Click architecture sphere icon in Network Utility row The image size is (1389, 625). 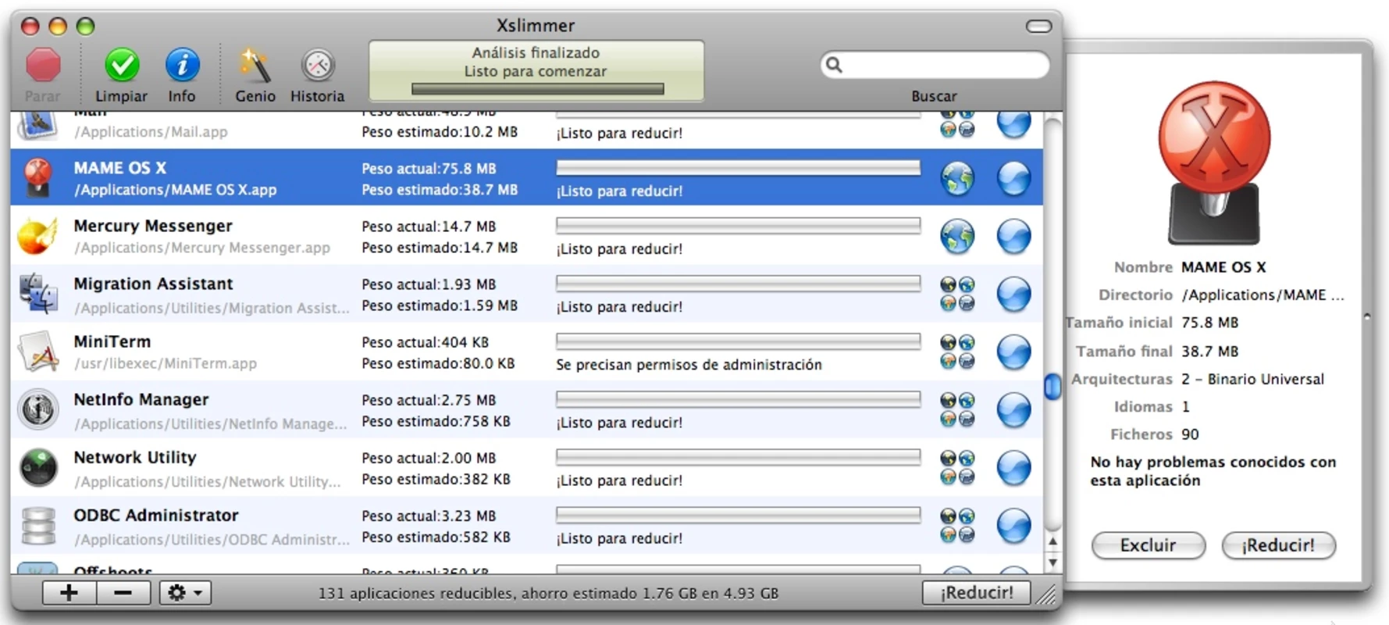(x=1014, y=467)
